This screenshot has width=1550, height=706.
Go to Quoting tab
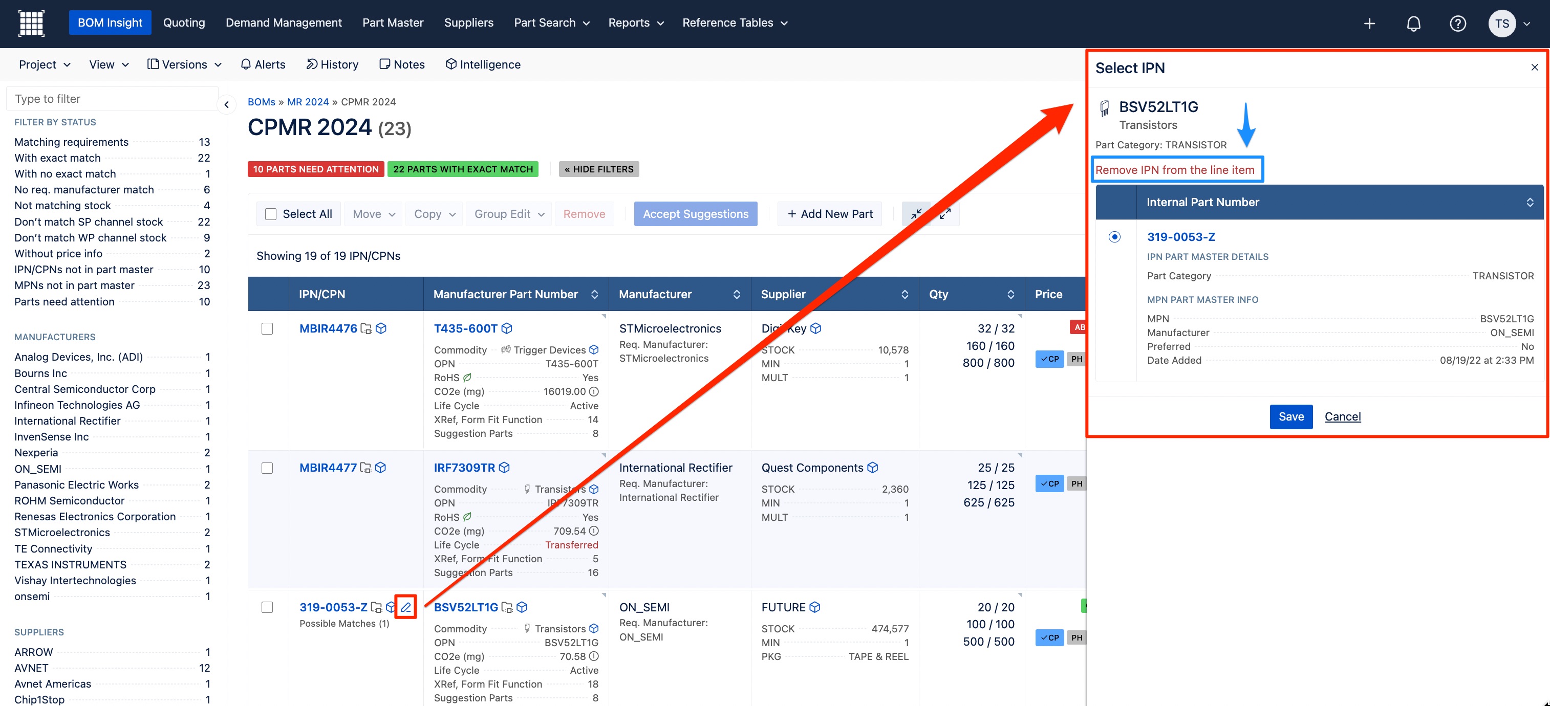point(184,23)
